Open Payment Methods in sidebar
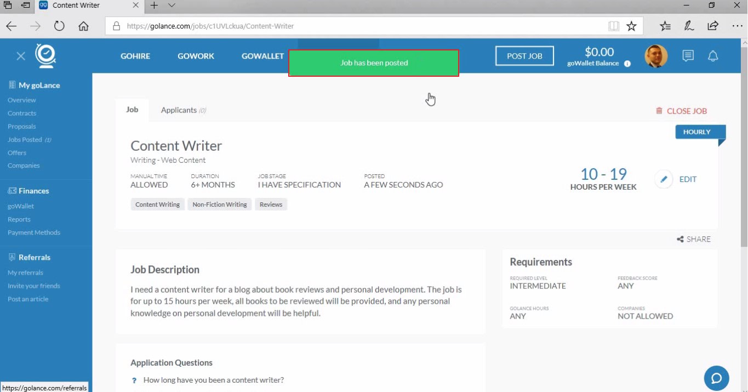This screenshot has width=748, height=392. 34,232
